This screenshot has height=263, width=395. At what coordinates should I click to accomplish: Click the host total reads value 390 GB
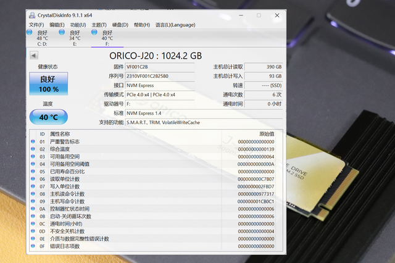(264, 67)
